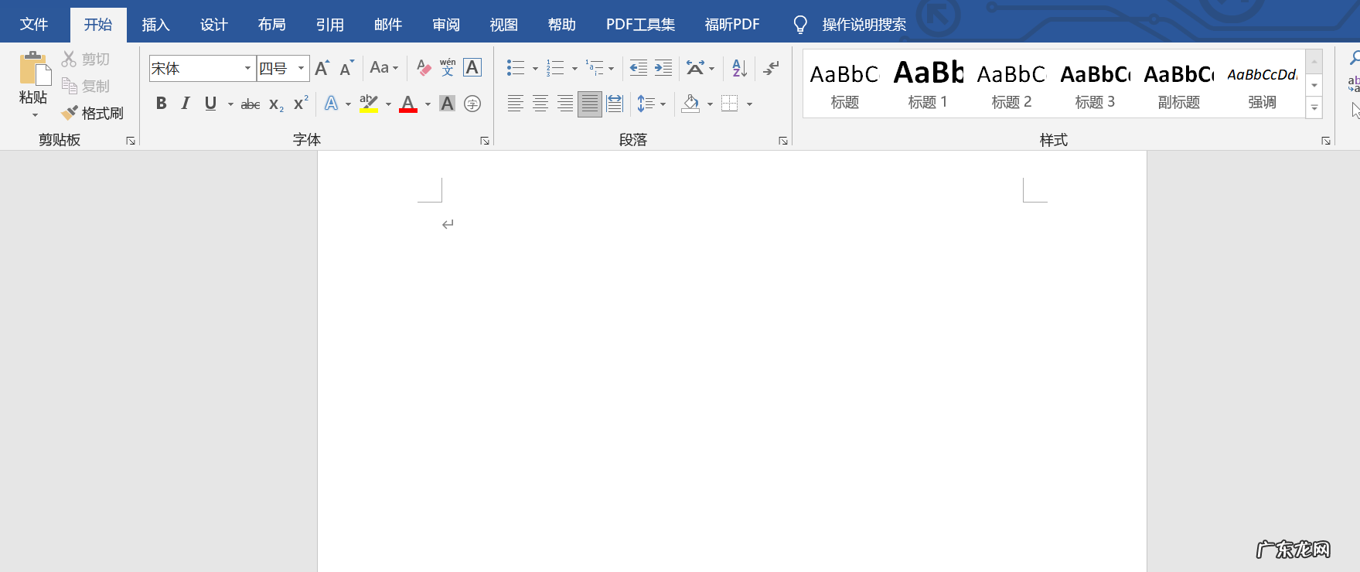Center align the text
The height and width of the screenshot is (572, 1360).
coord(540,104)
